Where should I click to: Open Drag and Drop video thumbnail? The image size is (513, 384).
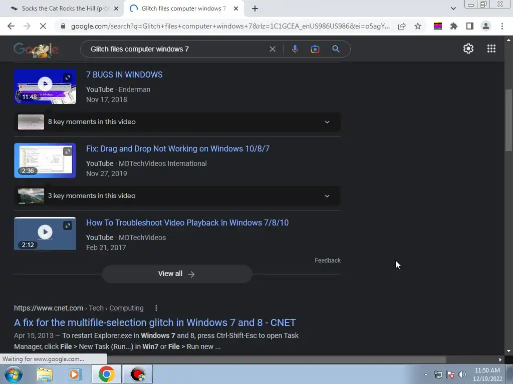[x=45, y=160]
